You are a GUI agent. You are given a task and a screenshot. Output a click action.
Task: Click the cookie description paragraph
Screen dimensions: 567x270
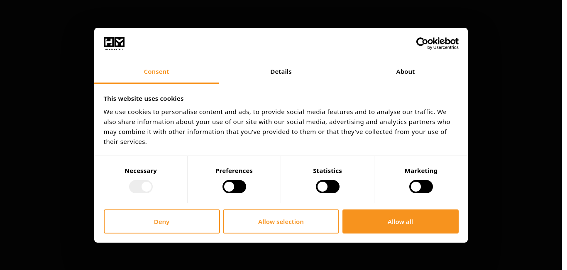click(x=277, y=126)
